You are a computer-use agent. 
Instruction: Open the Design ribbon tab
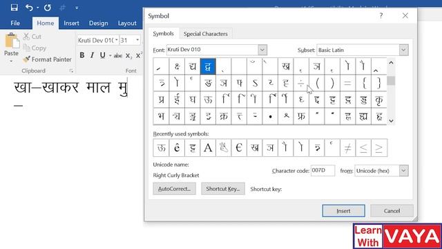click(x=98, y=23)
